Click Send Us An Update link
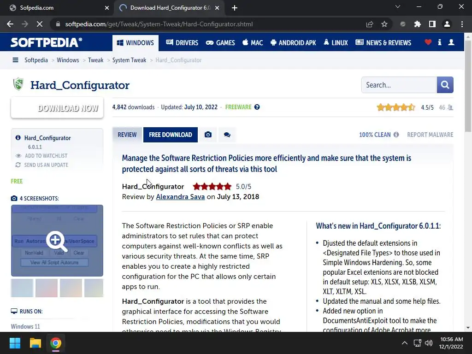Image resolution: width=472 pixels, height=354 pixels. point(46,165)
